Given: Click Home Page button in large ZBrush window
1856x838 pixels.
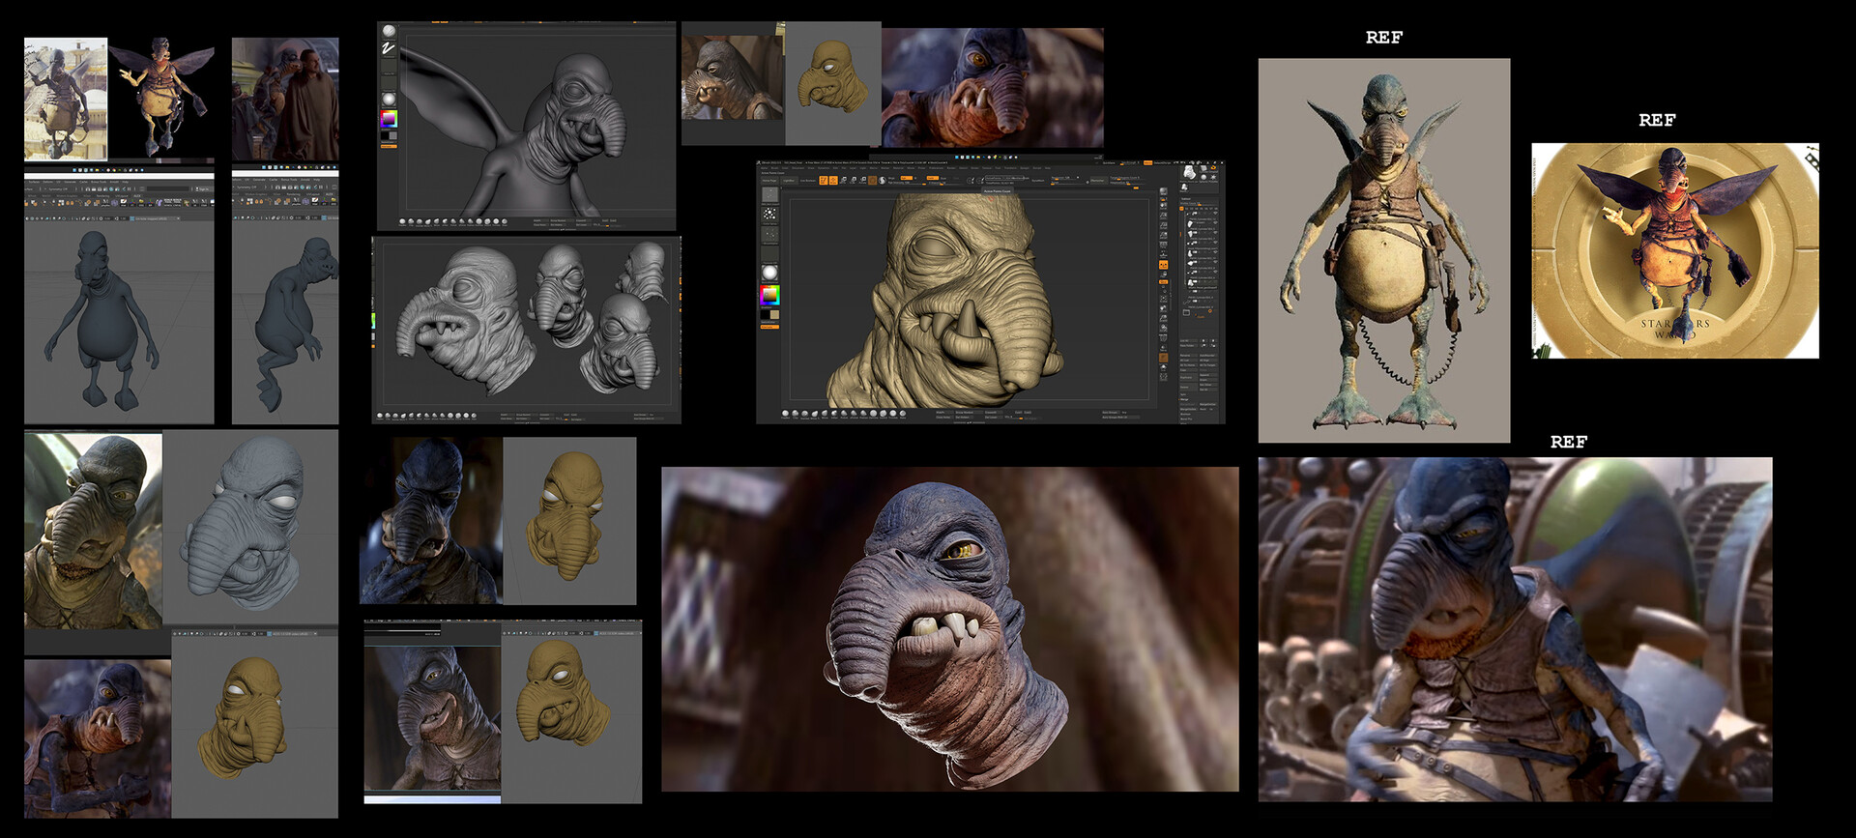Looking at the screenshot, I should click(769, 181).
